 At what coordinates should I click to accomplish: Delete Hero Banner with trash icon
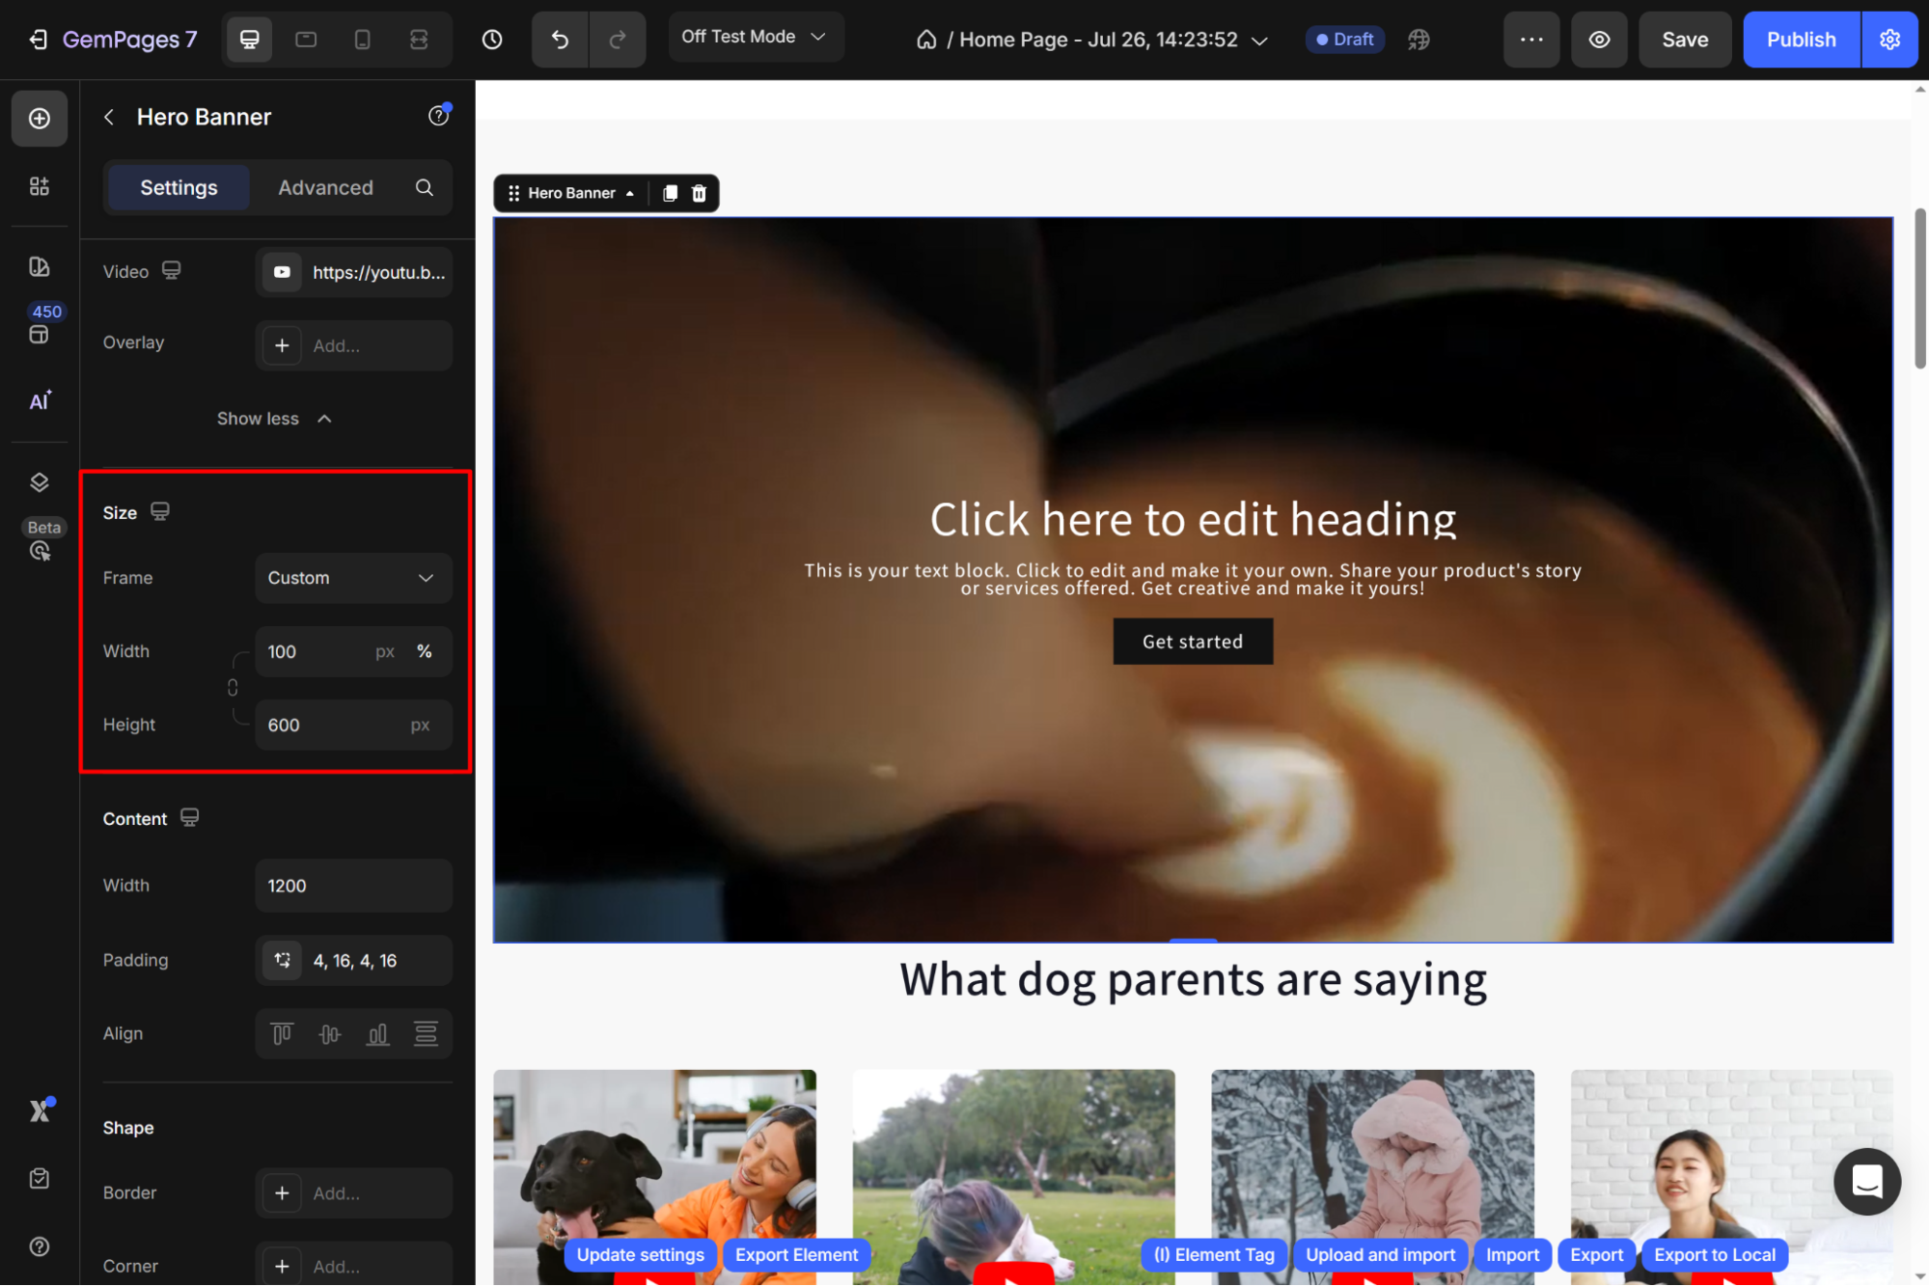coord(700,193)
